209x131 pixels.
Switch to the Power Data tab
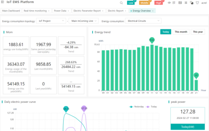[x=60, y=11]
